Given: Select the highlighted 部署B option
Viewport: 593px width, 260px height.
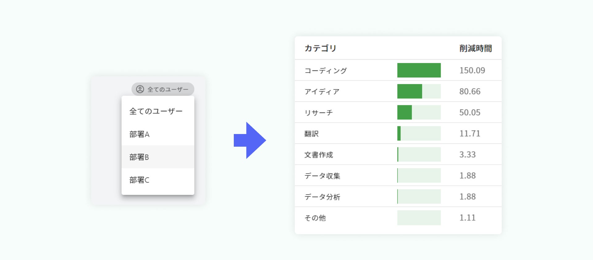Looking at the screenshot, I should point(139,157).
